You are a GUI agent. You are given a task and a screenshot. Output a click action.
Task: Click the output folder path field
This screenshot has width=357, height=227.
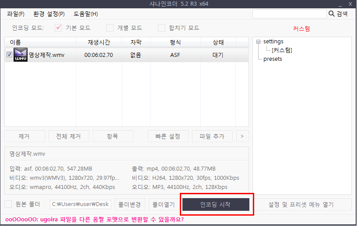(x=80, y=204)
